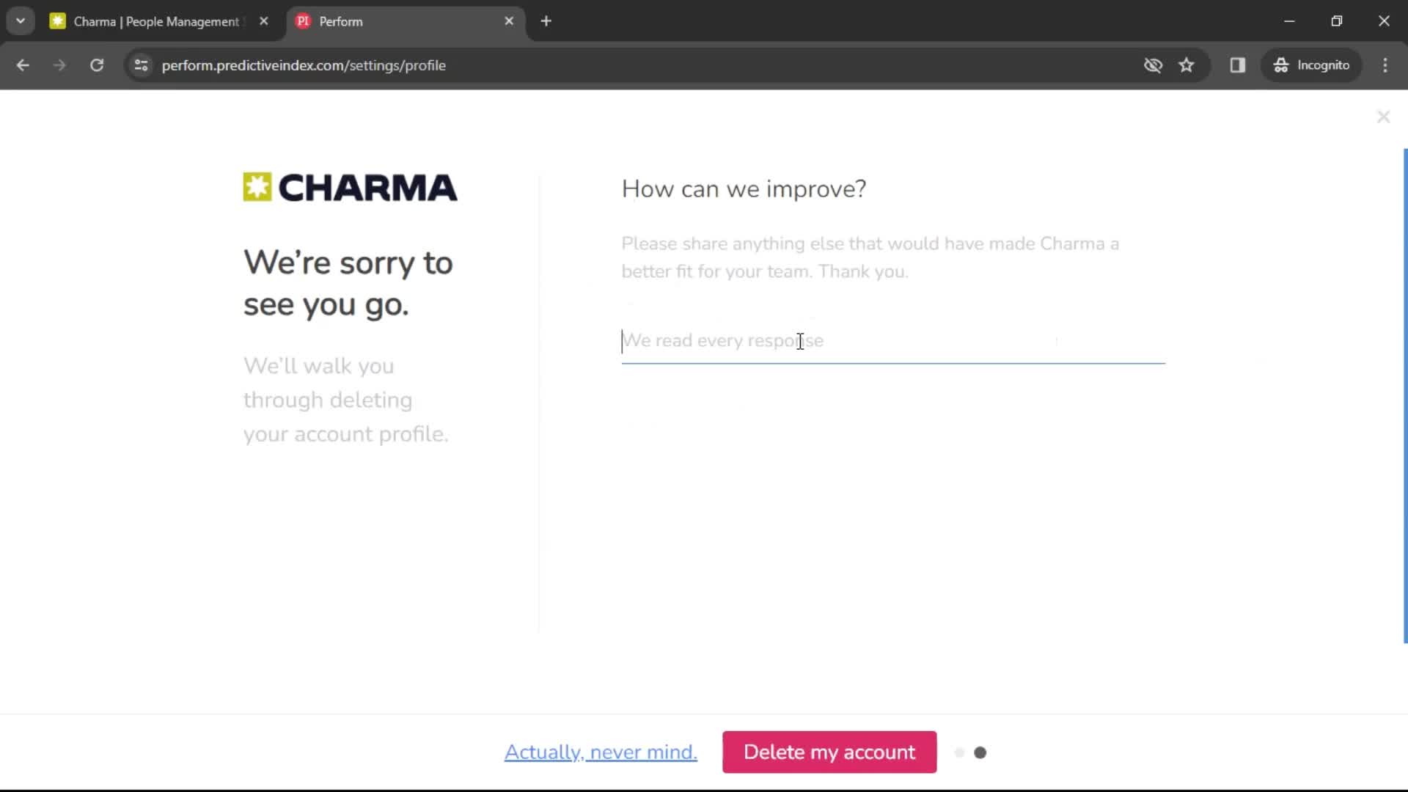Click the page refresh button

click(97, 65)
